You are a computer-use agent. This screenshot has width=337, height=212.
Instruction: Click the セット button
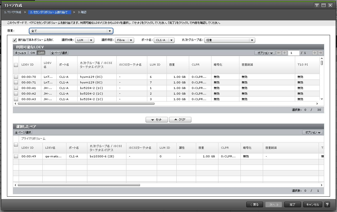click(157, 119)
